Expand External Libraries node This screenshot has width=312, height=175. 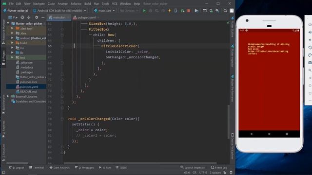tap(8, 96)
